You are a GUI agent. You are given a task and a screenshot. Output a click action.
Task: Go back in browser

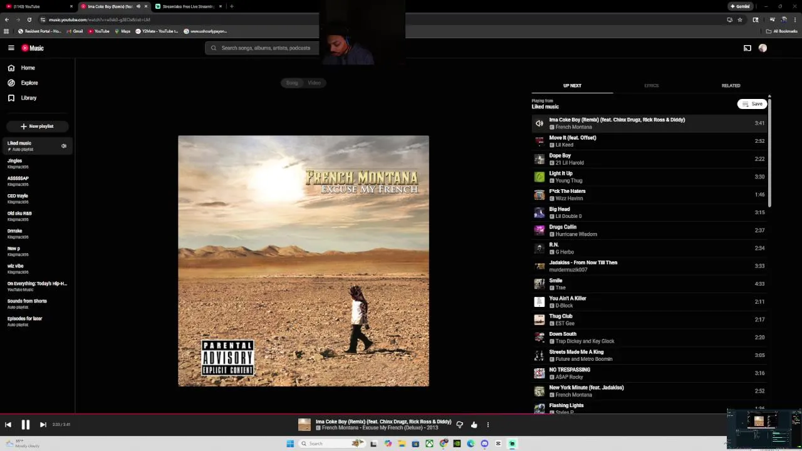tap(7, 19)
